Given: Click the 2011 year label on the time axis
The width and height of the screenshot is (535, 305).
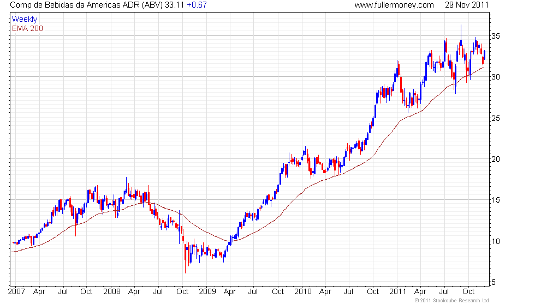Looking at the screenshot, I should 398,291.
